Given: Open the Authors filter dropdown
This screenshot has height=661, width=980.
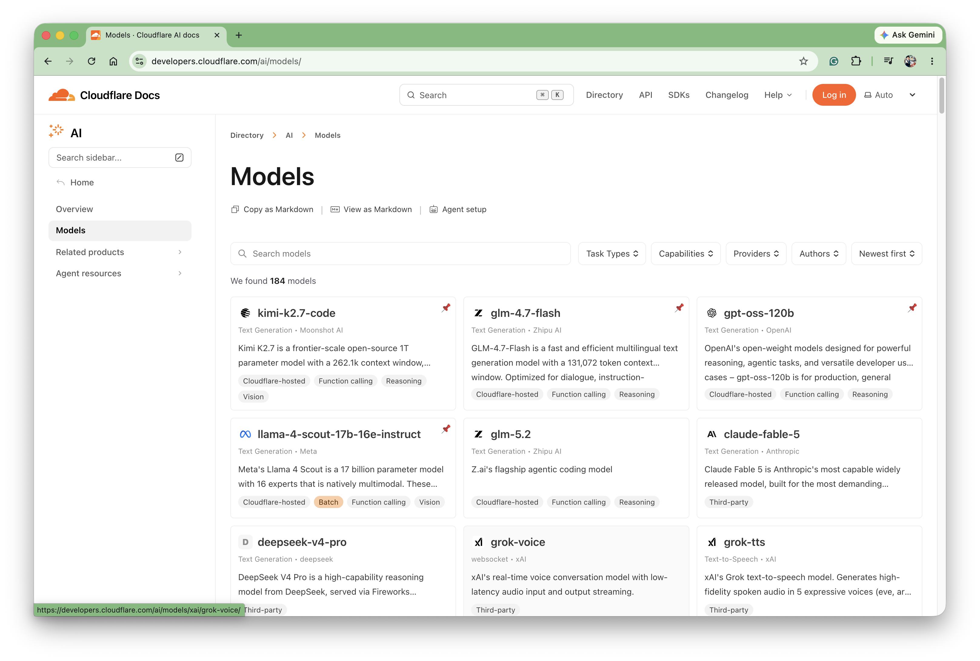Looking at the screenshot, I should (818, 254).
